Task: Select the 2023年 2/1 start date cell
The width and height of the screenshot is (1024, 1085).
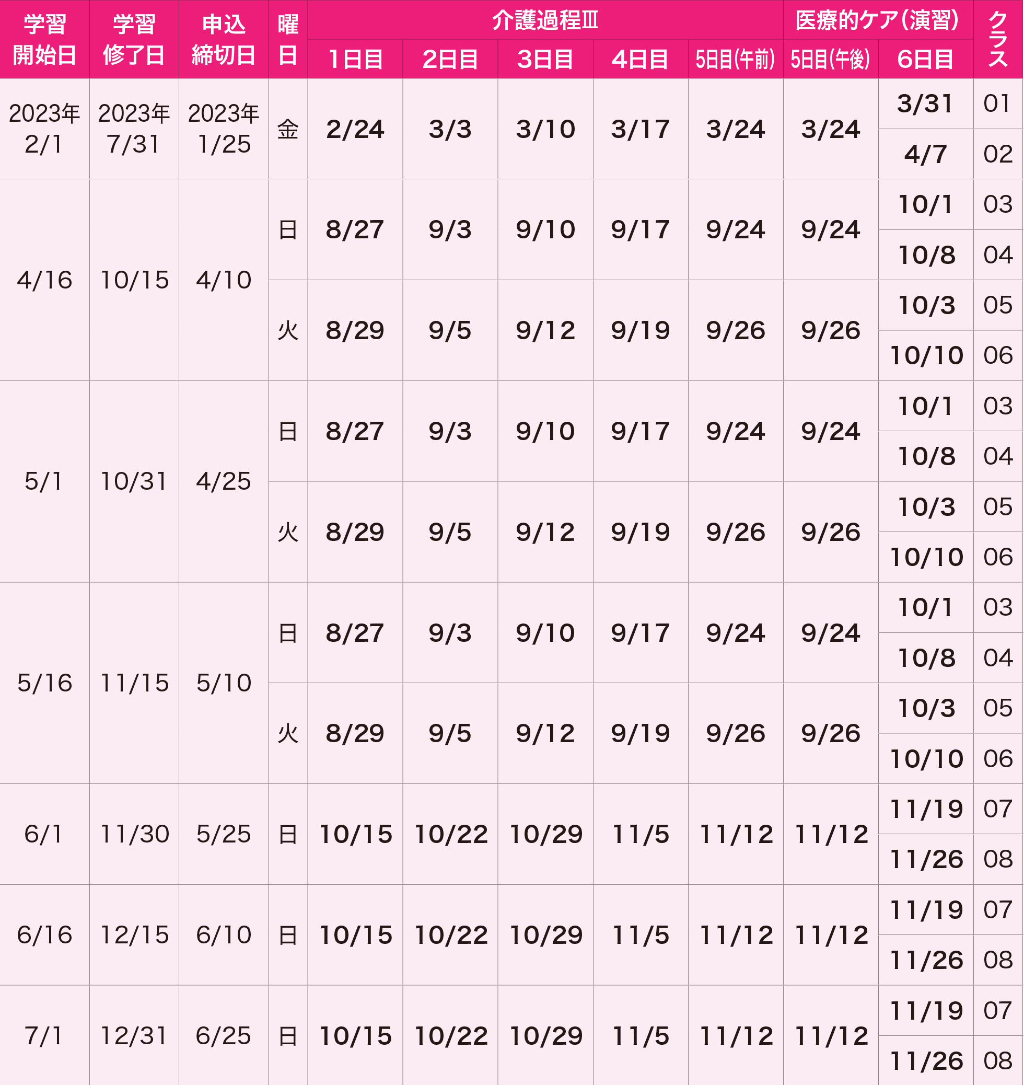Action: click(x=45, y=129)
